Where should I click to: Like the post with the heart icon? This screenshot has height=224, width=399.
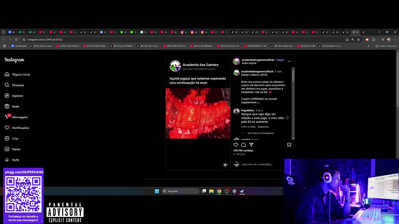pyautogui.click(x=236, y=145)
